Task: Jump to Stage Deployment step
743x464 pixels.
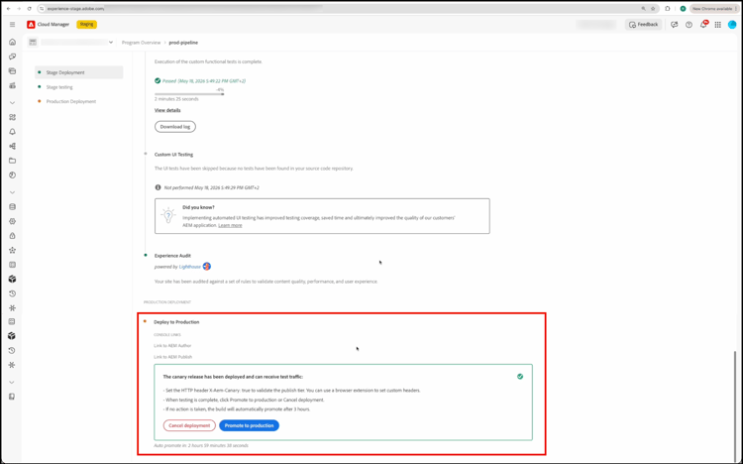Action: point(78,72)
